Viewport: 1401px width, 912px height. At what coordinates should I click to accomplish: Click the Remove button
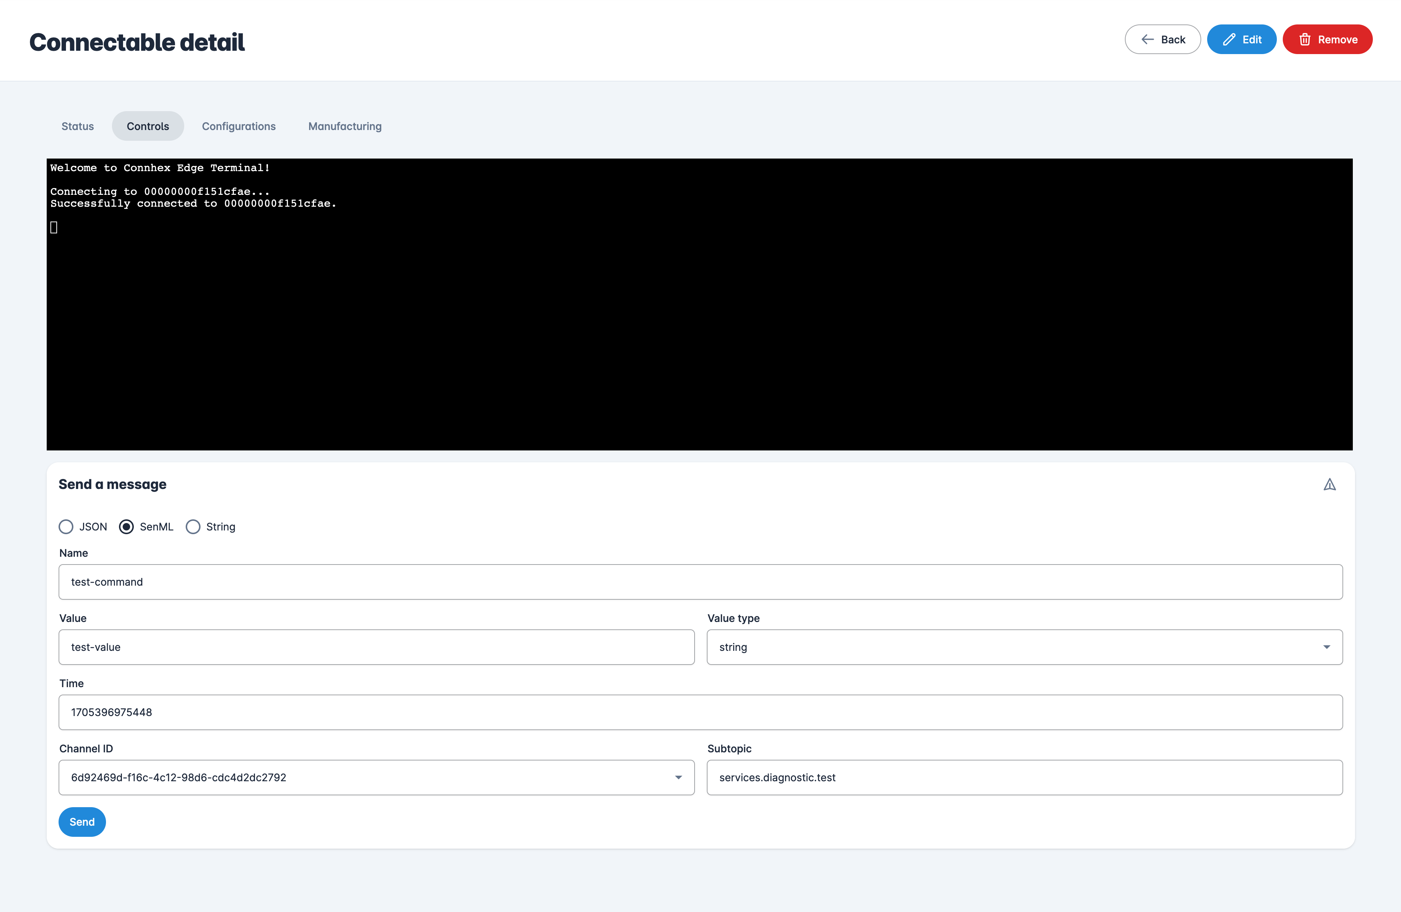(x=1327, y=39)
